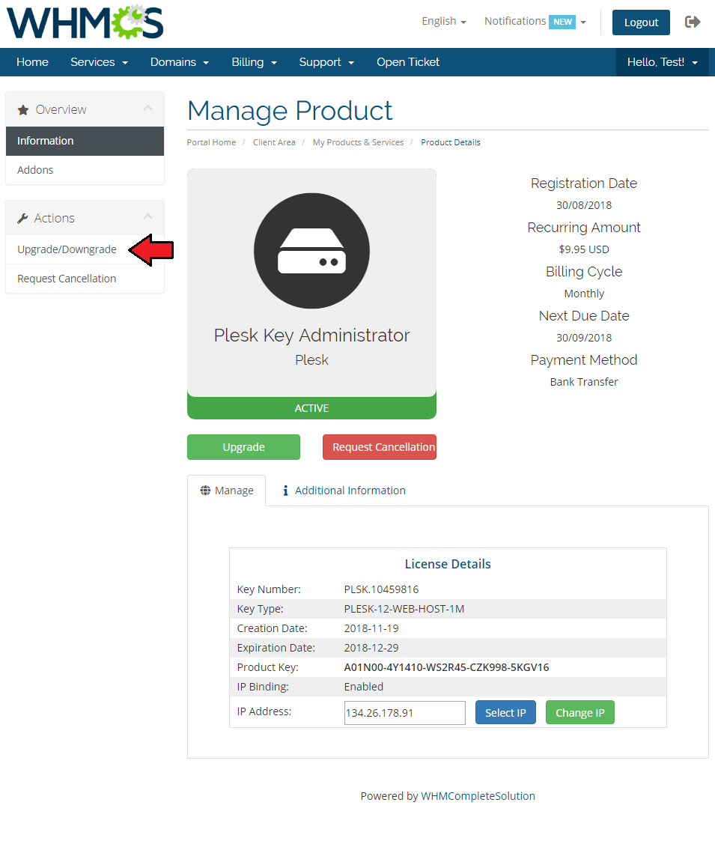Click the expiration date 2018-12-29
The width and height of the screenshot is (715, 844).
point(371,648)
